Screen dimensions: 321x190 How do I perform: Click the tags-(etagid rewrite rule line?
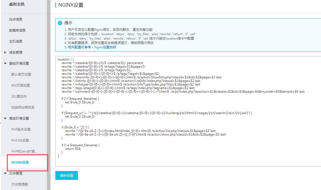(x=128, y=88)
